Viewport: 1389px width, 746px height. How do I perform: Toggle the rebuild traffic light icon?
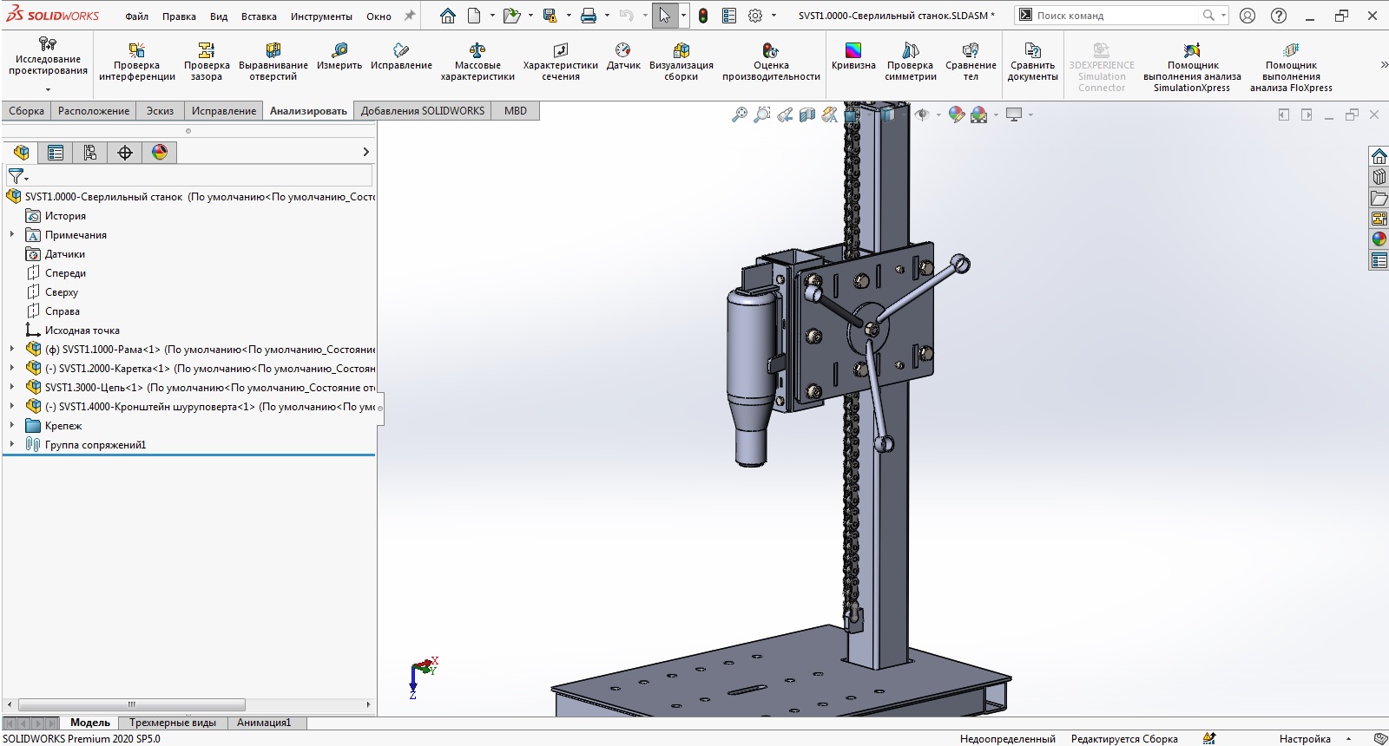click(x=703, y=16)
